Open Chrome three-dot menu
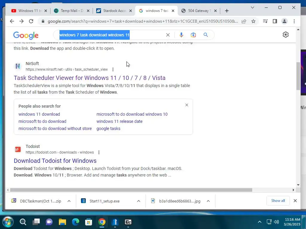The image size is (306, 229). (294, 21)
